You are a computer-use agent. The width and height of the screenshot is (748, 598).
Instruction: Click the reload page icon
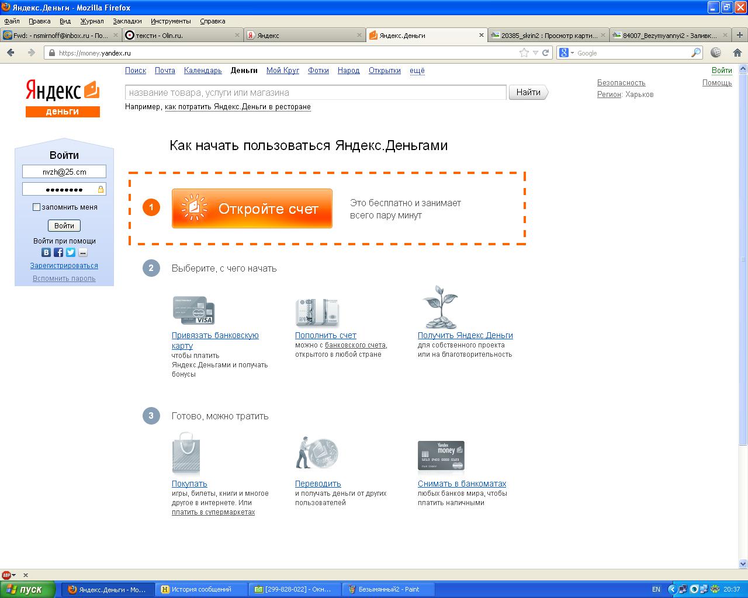546,53
